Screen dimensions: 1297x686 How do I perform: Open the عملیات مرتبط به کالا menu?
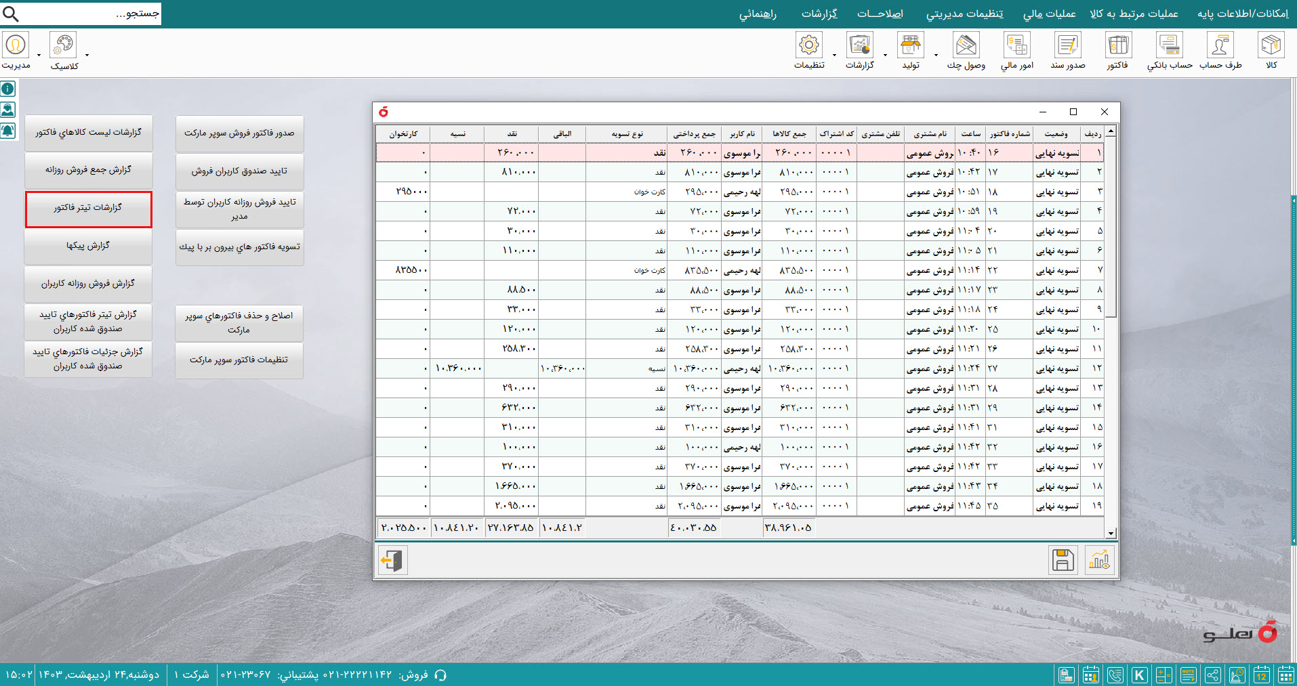pyautogui.click(x=1134, y=14)
